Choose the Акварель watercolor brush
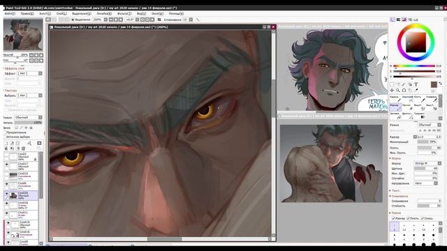Image resolution: width=447 pixels, height=251 pixels. (432, 99)
